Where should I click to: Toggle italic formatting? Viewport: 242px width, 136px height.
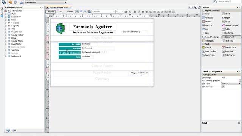pyautogui.click(x=139, y=12)
